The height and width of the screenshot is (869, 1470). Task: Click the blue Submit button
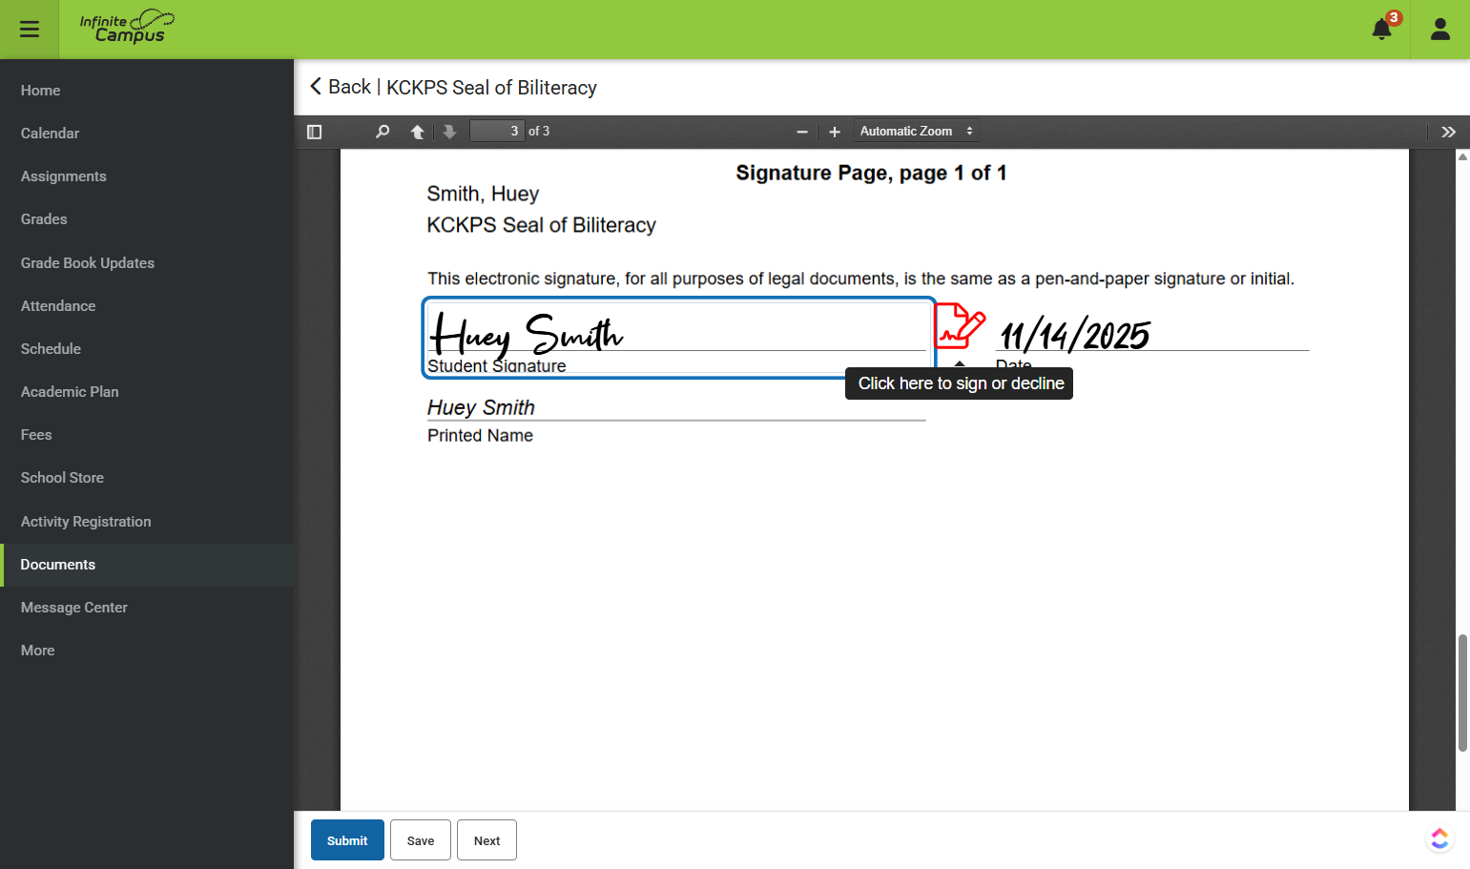(347, 840)
